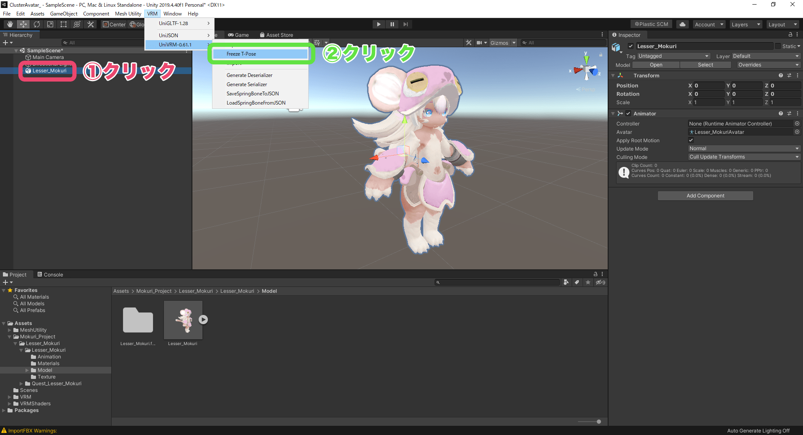Switch to the Console tab
The width and height of the screenshot is (803, 435).
(x=53, y=274)
